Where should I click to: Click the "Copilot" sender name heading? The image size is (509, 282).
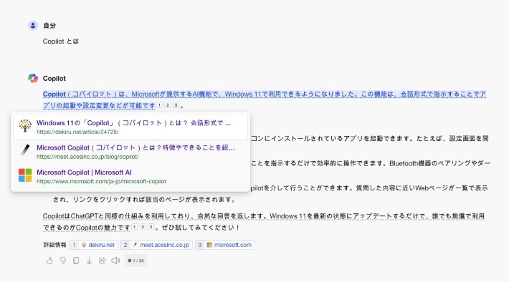tap(54, 79)
